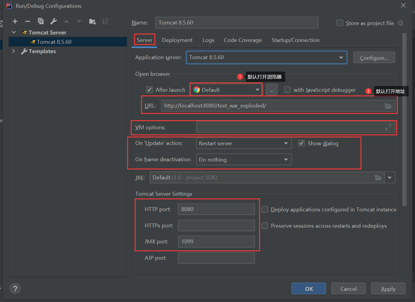This screenshot has height=302, width=415.
Task: Expand the Templates tree node
Action: (13, 51)
